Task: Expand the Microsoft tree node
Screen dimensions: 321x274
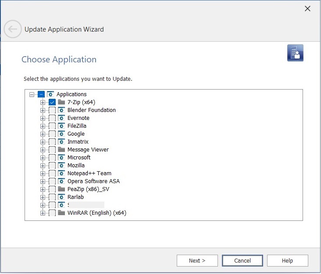Action: (43, 158)
